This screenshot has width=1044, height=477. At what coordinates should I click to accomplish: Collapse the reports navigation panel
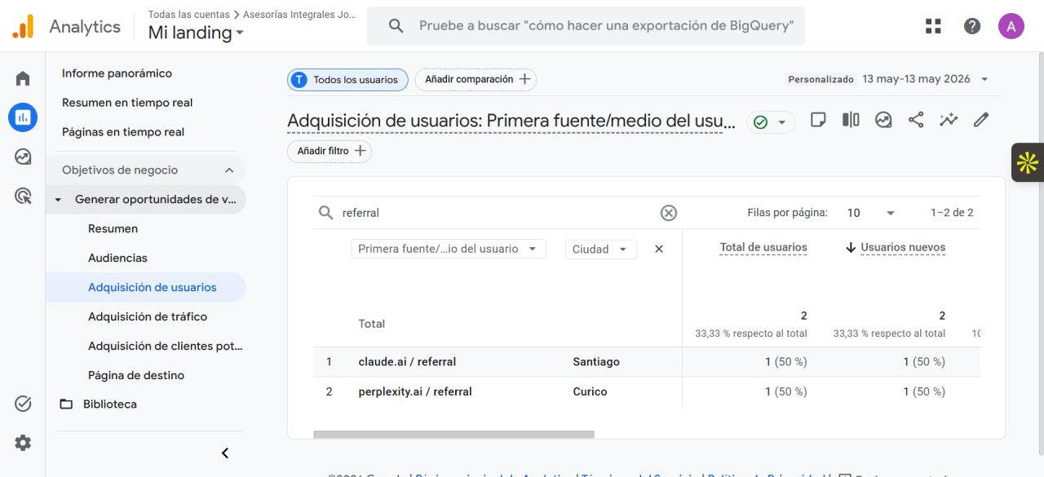coord(226,453)
